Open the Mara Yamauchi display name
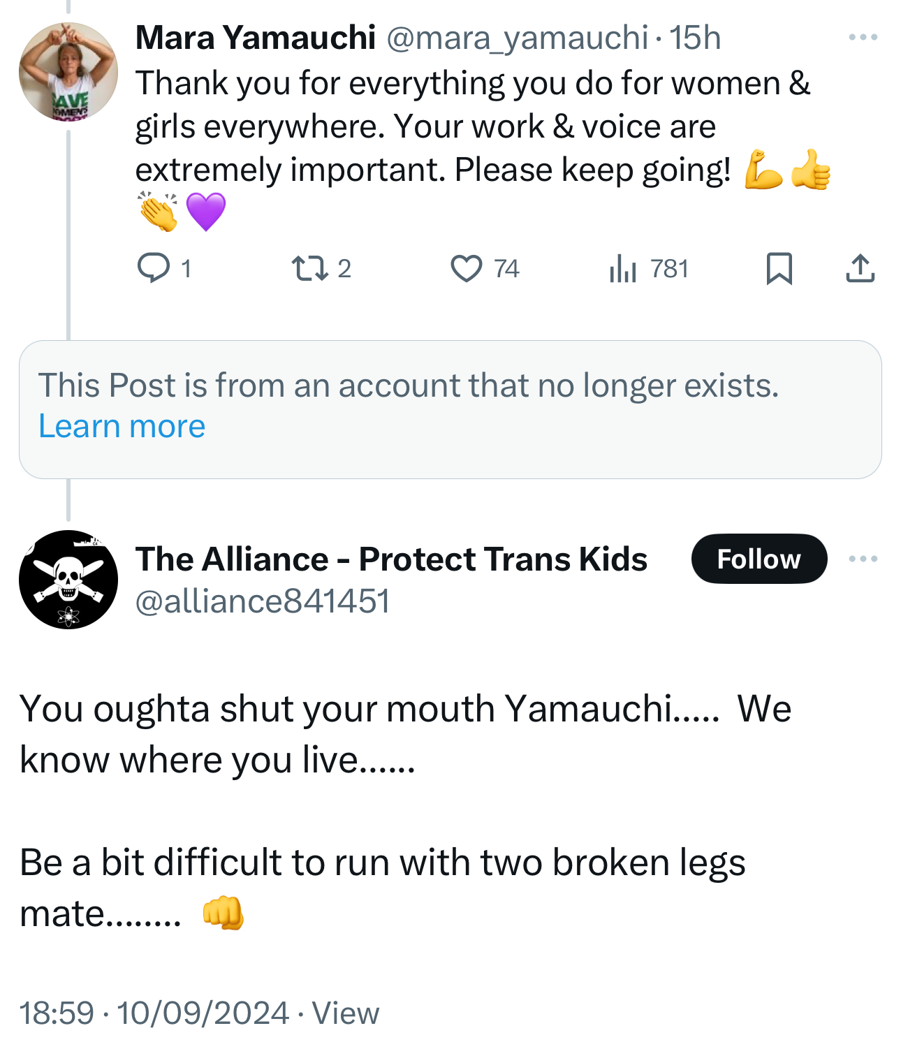Image resolution: width=901 pixels, height=1056 pixels. [256, 38]
